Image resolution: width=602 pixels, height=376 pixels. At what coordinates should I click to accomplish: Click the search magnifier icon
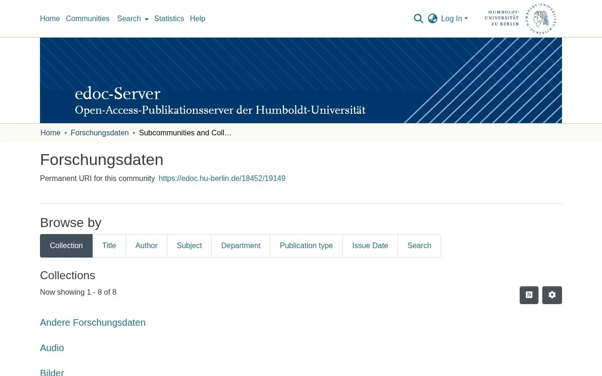coord(418,19)
